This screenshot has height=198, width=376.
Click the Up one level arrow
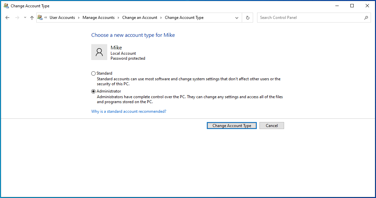pyautogui.click(x=32, y=18)
